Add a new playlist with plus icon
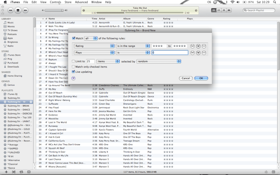This screenshot has width=280, height=175. click(6, 172)
